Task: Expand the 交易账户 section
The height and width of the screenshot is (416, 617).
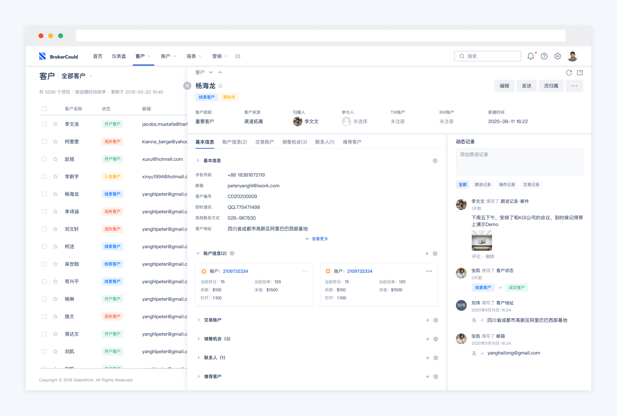Action: click(x=199, y=320)
